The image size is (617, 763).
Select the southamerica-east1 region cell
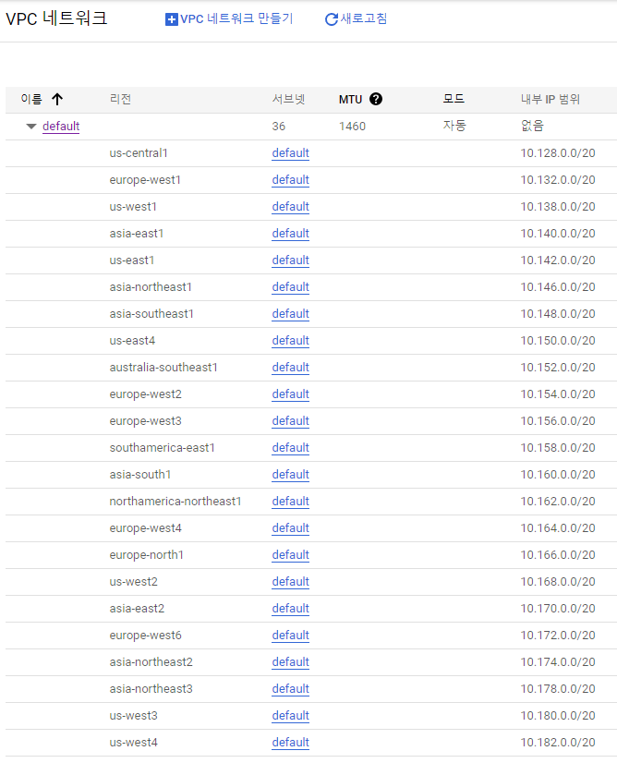coord(162,447)
